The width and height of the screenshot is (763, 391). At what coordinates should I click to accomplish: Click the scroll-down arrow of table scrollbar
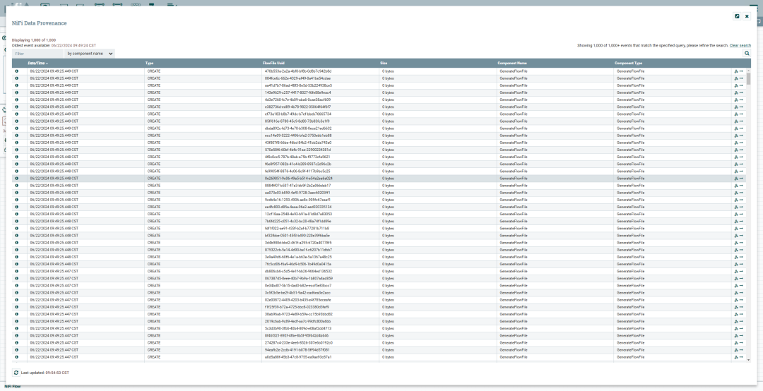coord(748,360)
